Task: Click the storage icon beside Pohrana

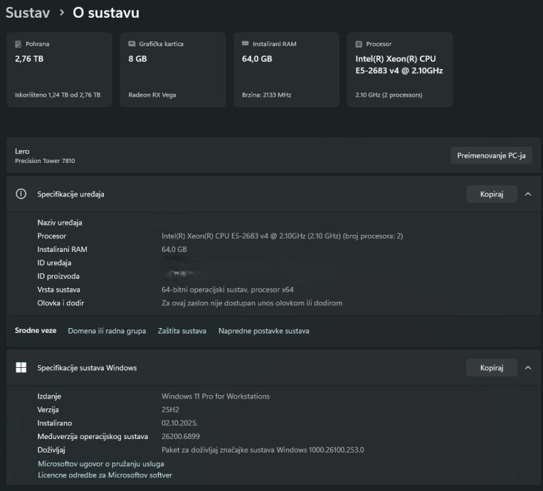Action: (x=19, y=44)
